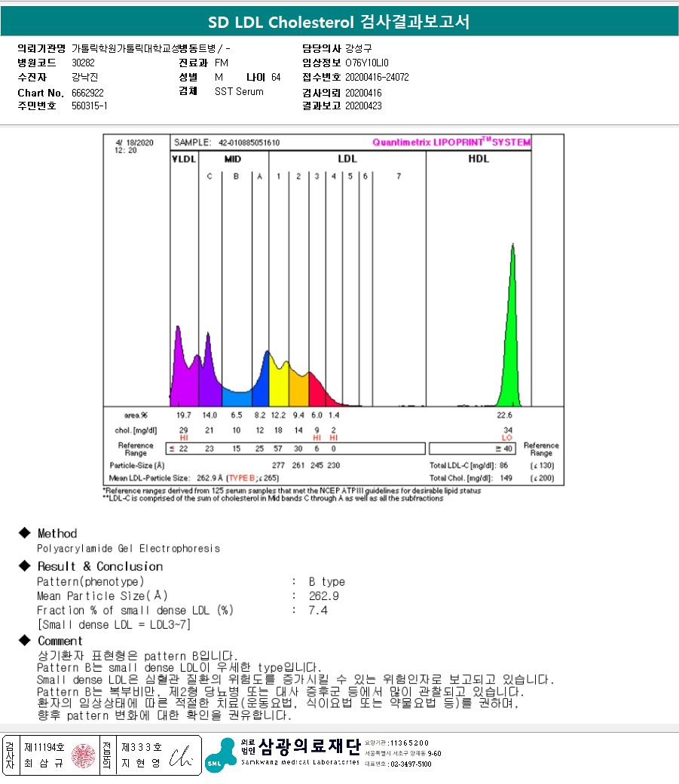Click the SD LDL Cholesterol report title
Viewport: 679px width, 784px height.
pyautogui.click(x=338, y=22)
